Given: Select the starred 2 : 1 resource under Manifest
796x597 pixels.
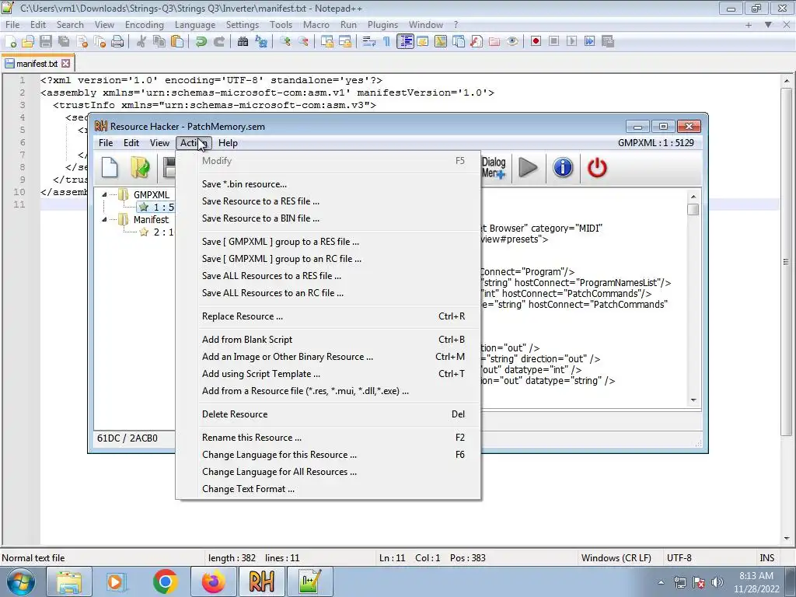Looking at the screenshot, I should (157, 232).
